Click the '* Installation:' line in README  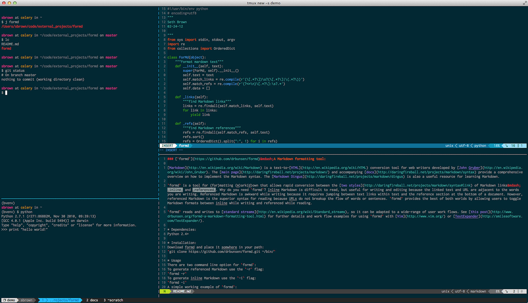point(181,243)
